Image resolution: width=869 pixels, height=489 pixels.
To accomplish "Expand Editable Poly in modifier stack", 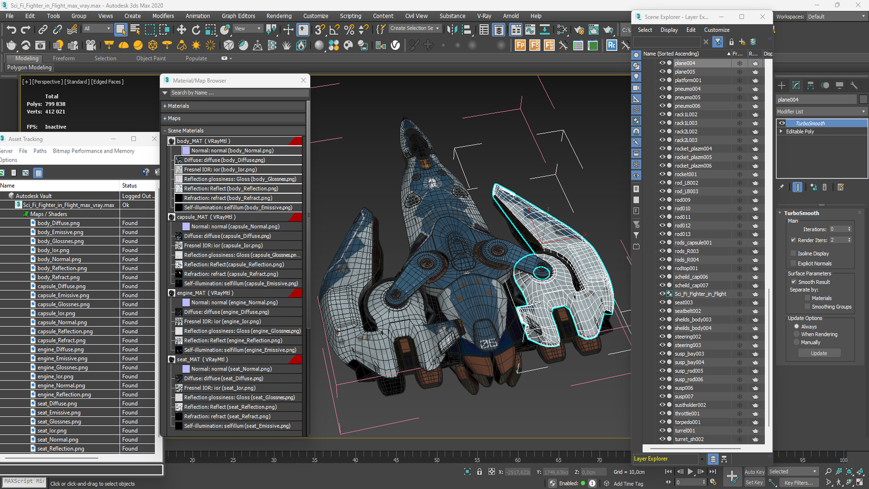I will (x=781, y=131).
